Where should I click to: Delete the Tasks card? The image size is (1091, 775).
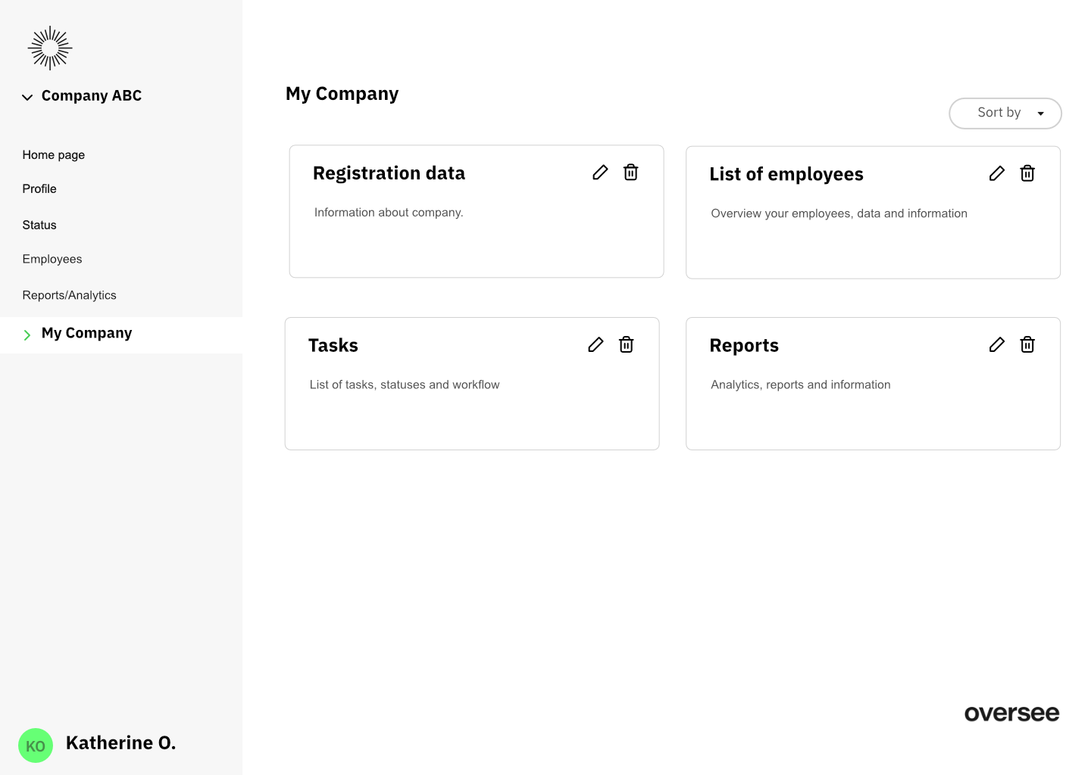[x=626, y=344]
